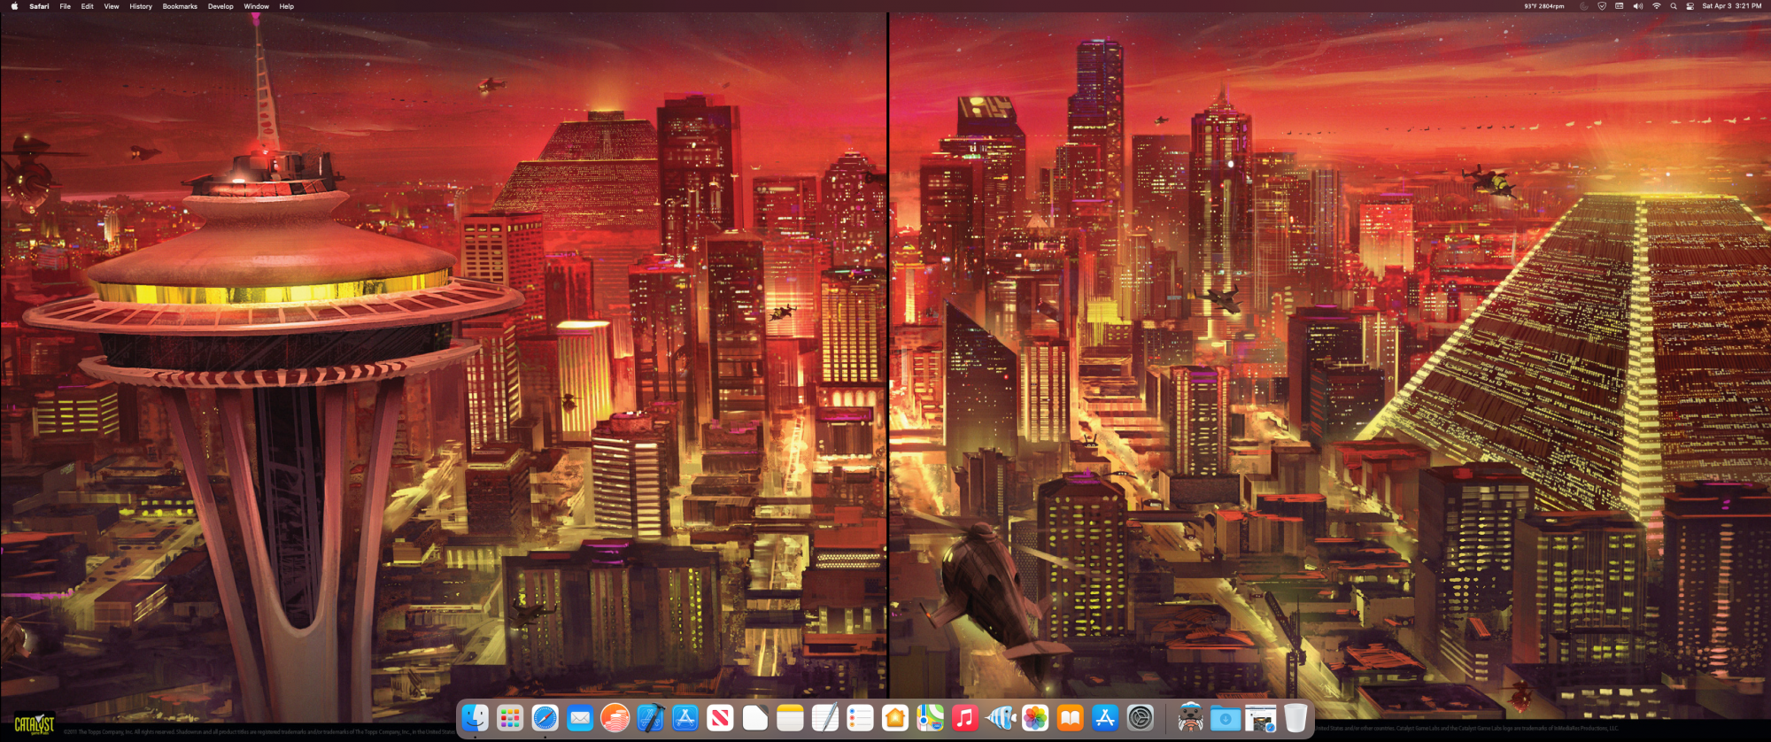1771x742 pixels.
Task: Open the yellow Notes app
Action: pos(790,718)
